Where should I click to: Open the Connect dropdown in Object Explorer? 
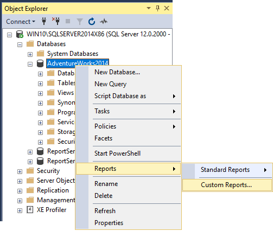click(21, 22)
